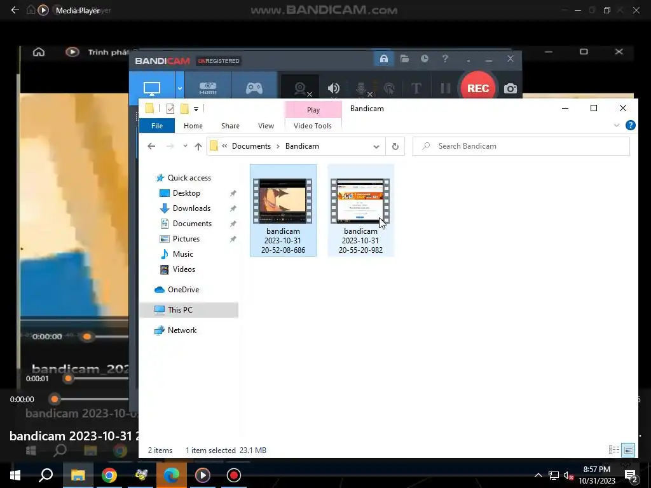Open taskbar search magnifier
Image resolution: width=651 pixels, height=488 pixels.
46,475
